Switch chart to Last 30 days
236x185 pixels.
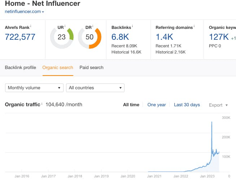(187, 105)
